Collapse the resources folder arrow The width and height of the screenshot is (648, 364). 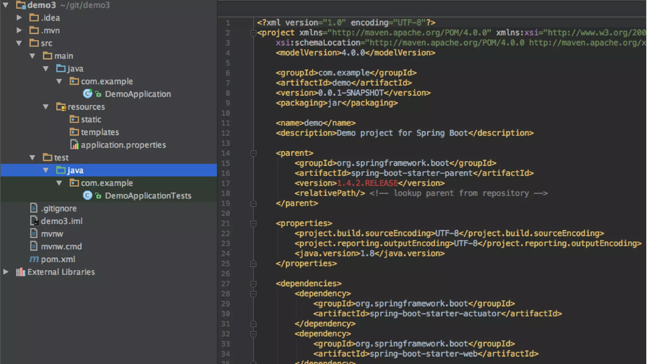click(x=46, y=107)
